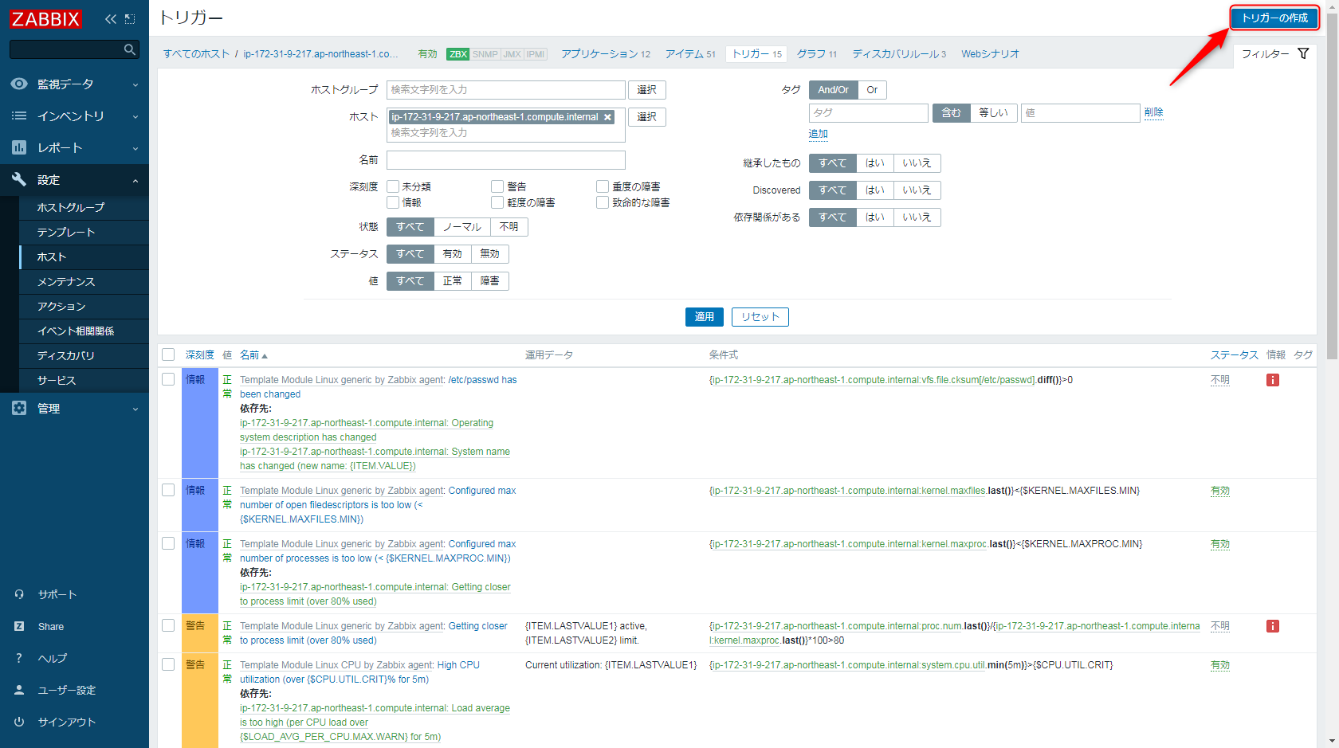Select checkbox for High CPU utilization trigger

point(168,664)
